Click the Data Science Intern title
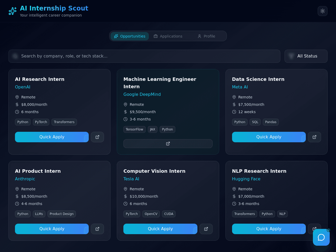This screenshot has height=252, width=336. pyautogui.click(x=258, y=79)
